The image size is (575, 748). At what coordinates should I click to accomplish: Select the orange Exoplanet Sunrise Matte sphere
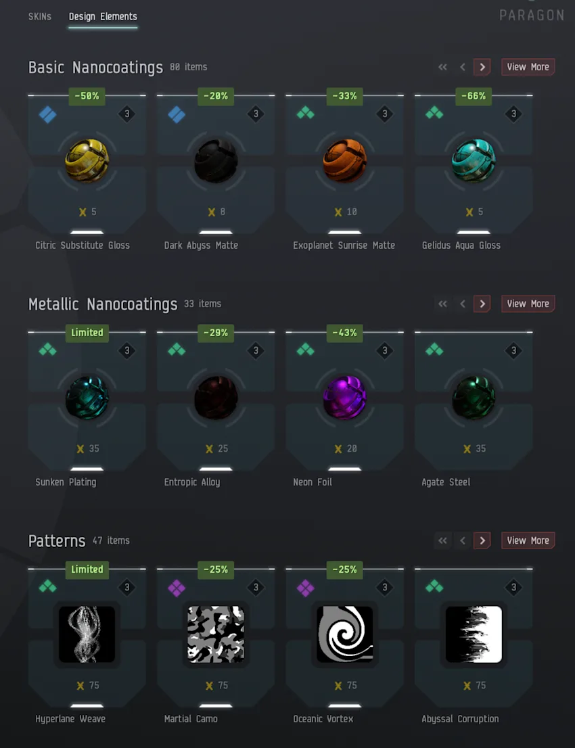(x=344, y=161)
